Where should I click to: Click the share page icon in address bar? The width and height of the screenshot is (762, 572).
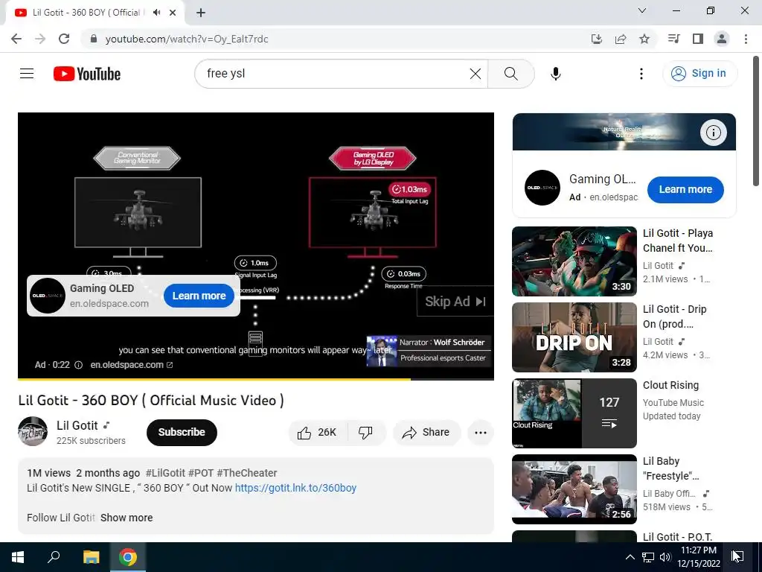pyautogui.click(x=621, y=39)
